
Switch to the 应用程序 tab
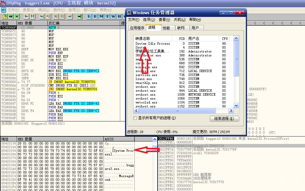pyautogui.click(x=137, y=28)
